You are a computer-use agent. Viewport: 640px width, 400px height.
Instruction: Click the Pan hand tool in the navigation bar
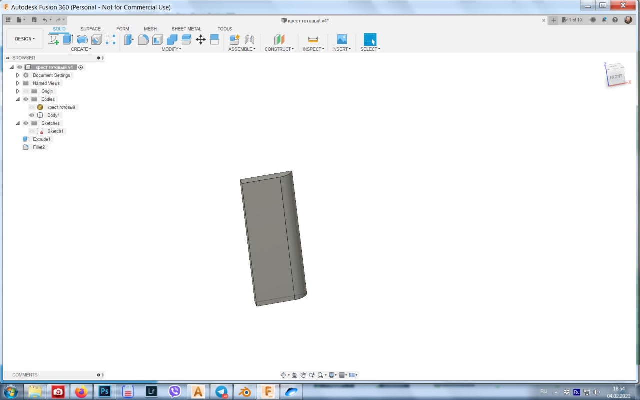pos(303,375)
